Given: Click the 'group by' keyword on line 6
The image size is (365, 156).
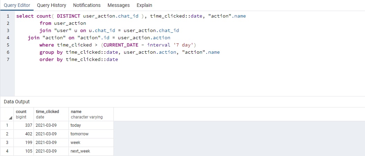Looking at the screenshot, I should (x=51, y=52).
